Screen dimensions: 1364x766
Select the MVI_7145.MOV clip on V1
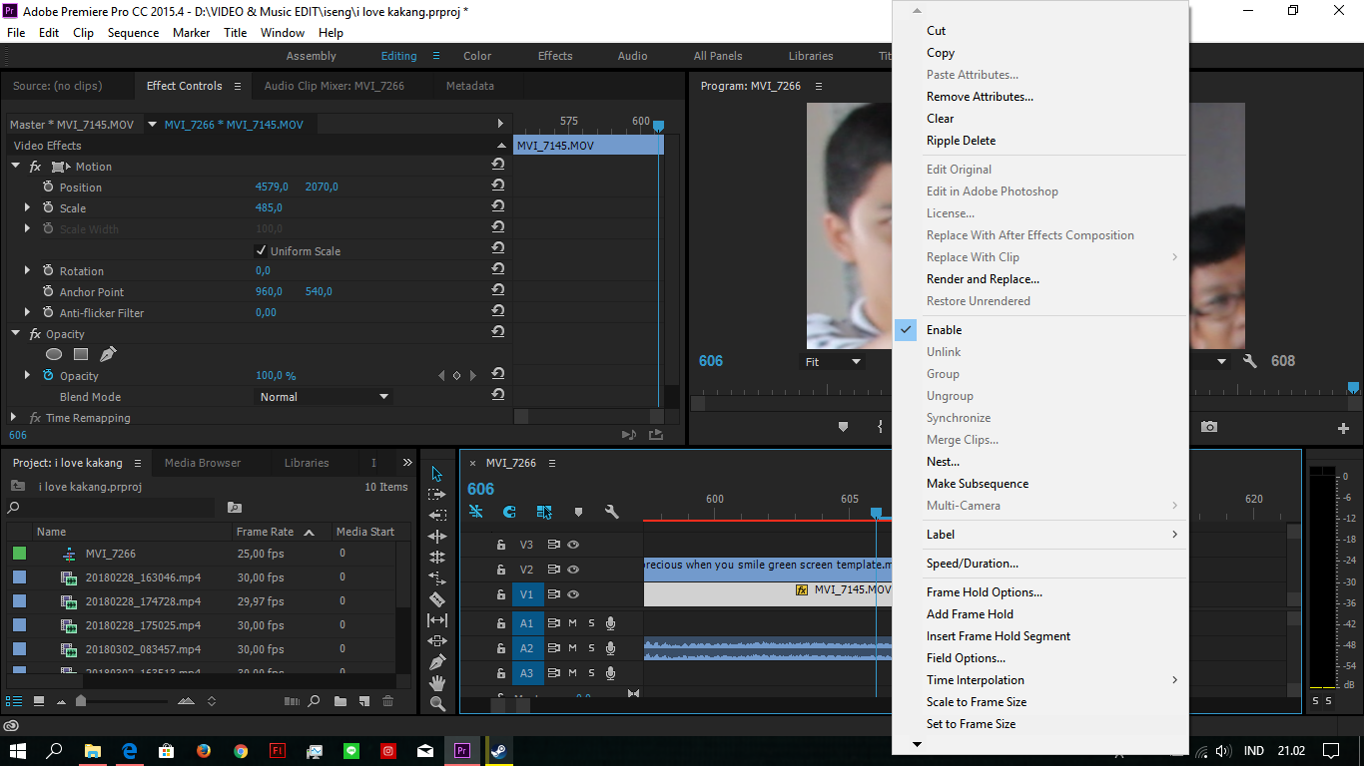click(768, 594)
